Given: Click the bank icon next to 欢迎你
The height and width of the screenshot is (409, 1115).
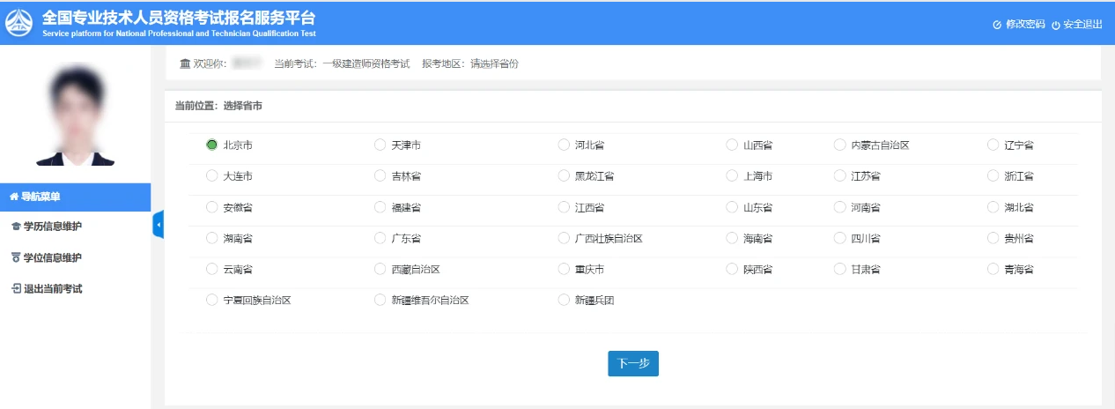Looking at the screenshot, I should (x=184, y=63).
